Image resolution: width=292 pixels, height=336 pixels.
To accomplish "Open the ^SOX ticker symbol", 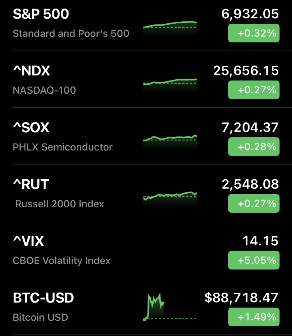I will coord(31,128).
